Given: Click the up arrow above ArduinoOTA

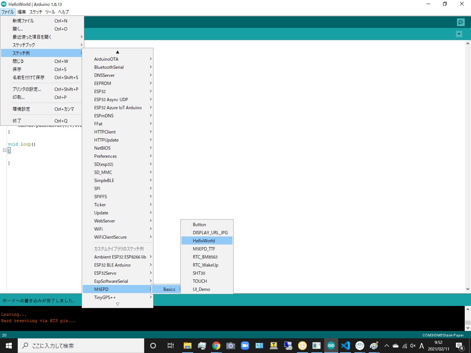Looking at the screenshot, I should tap(117, 52).
